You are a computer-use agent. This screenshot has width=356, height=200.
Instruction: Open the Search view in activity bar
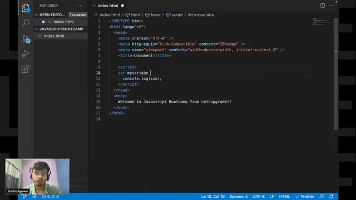click(x=26, y=23)
